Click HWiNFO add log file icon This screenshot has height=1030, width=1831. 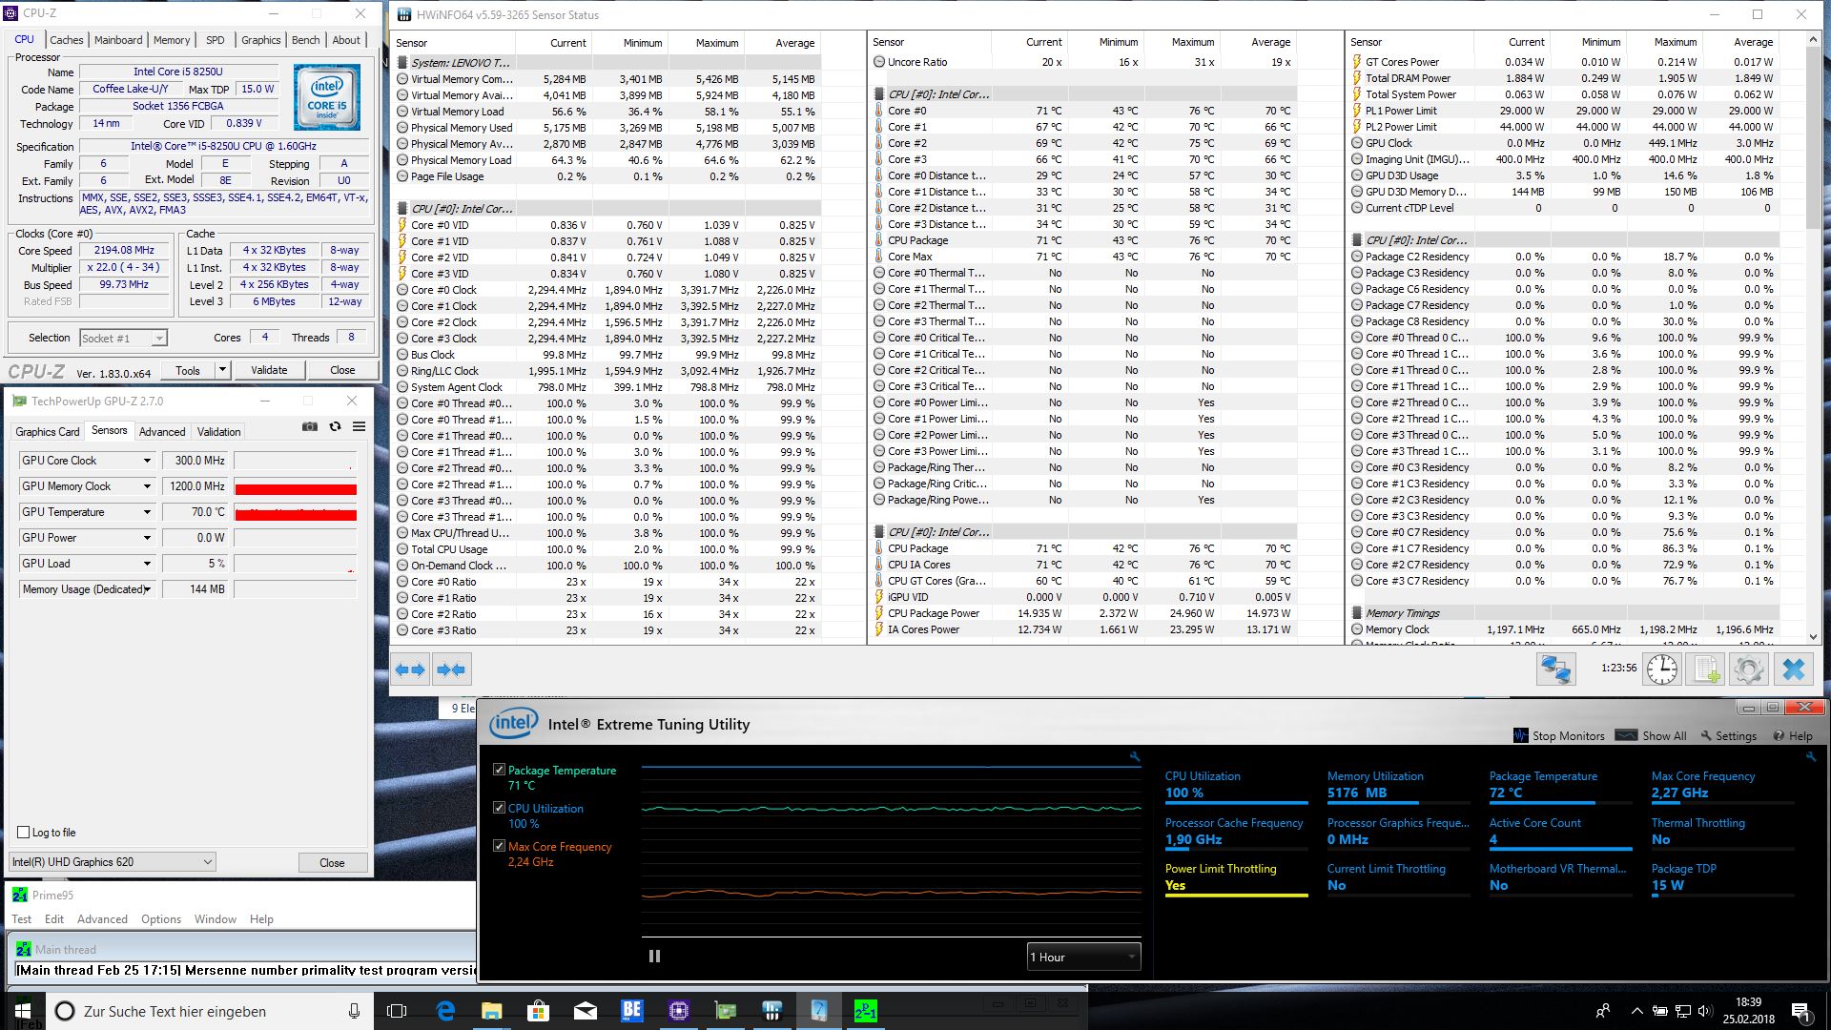[x=1705, y=669]
